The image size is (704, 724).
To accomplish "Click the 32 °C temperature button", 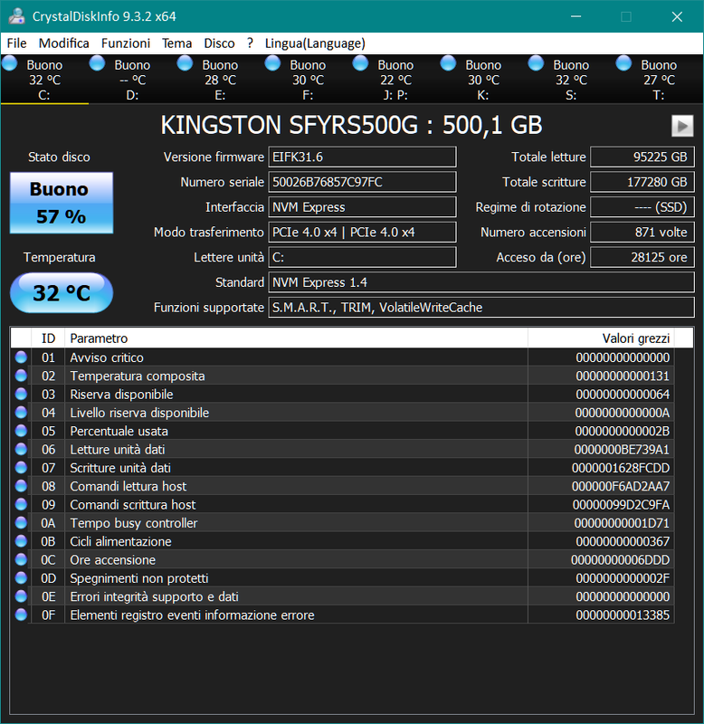I will tap(62, 292).
